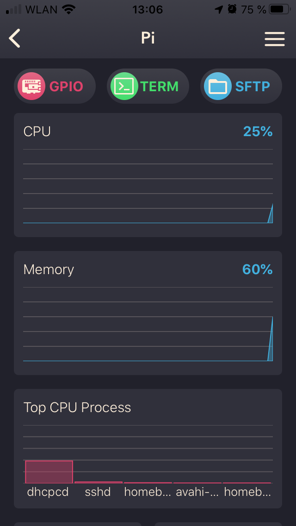The image size is (296, 526).
Task: Tap the red GPIO board icon
Action: click(x=31, y=86)
